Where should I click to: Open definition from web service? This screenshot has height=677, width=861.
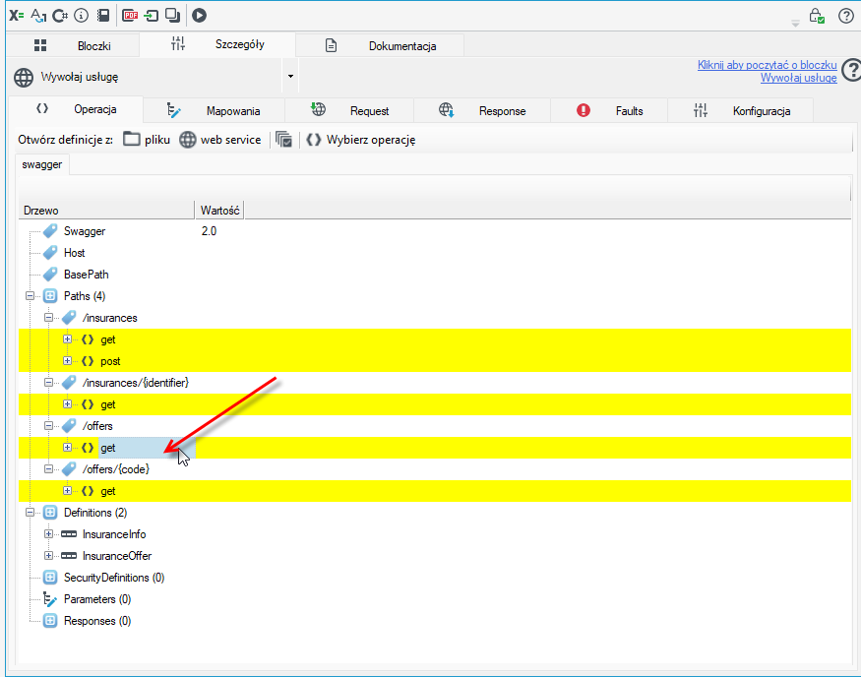pos(220,140)
